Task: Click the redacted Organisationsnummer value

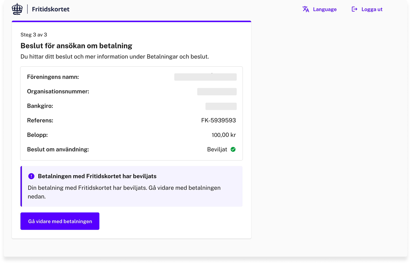Action: [217, 92]
